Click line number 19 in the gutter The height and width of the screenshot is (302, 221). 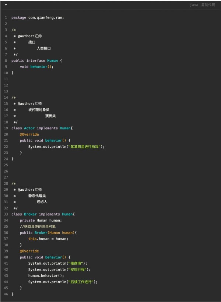tap(6, 128)
